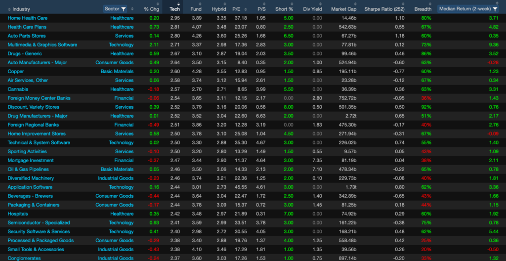Open Drug Manufacturers - Major industry
This screenshot has width=506, height=261.
[x=38, y=116]
